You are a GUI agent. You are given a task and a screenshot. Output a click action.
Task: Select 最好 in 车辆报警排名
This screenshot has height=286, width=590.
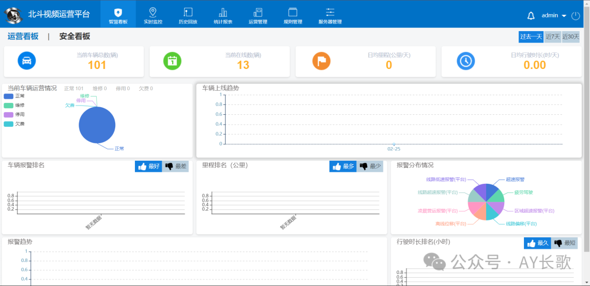[x=149, y=166]
